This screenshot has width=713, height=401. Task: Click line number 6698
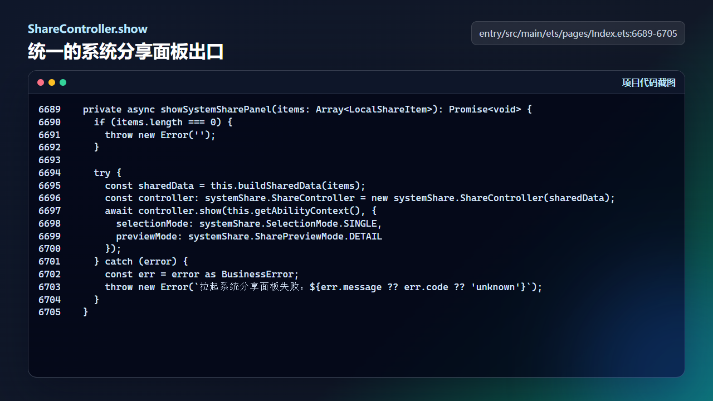50,223
